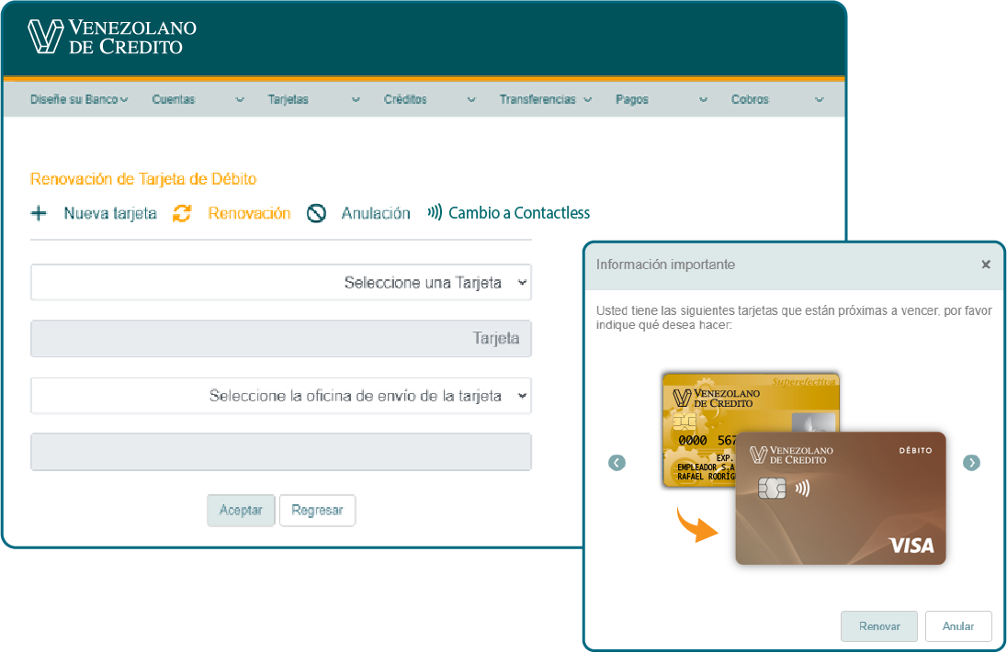Click the Venezolano de Credito logo
This screenshot has height=653, width=1007.
(x=112, y=37)
